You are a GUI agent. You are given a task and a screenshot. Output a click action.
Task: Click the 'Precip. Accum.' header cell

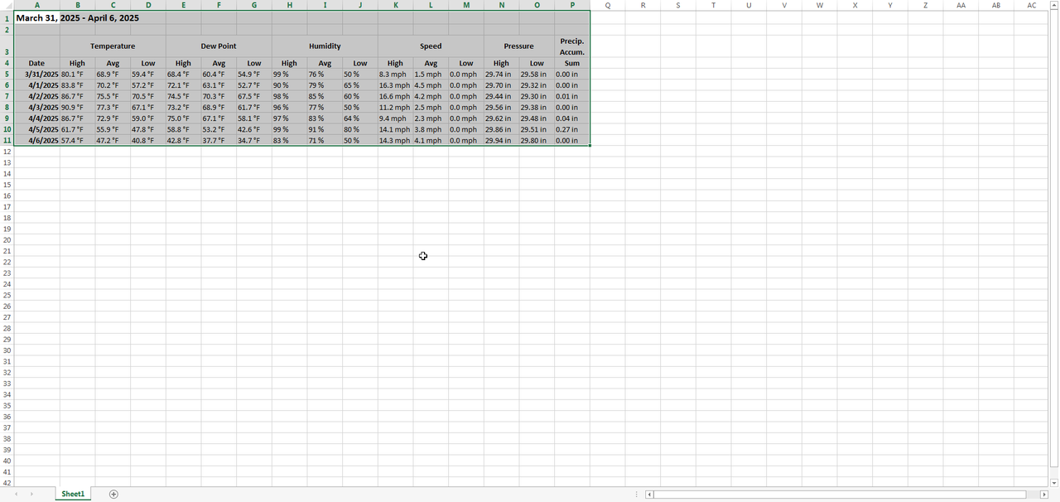[572, 46]
